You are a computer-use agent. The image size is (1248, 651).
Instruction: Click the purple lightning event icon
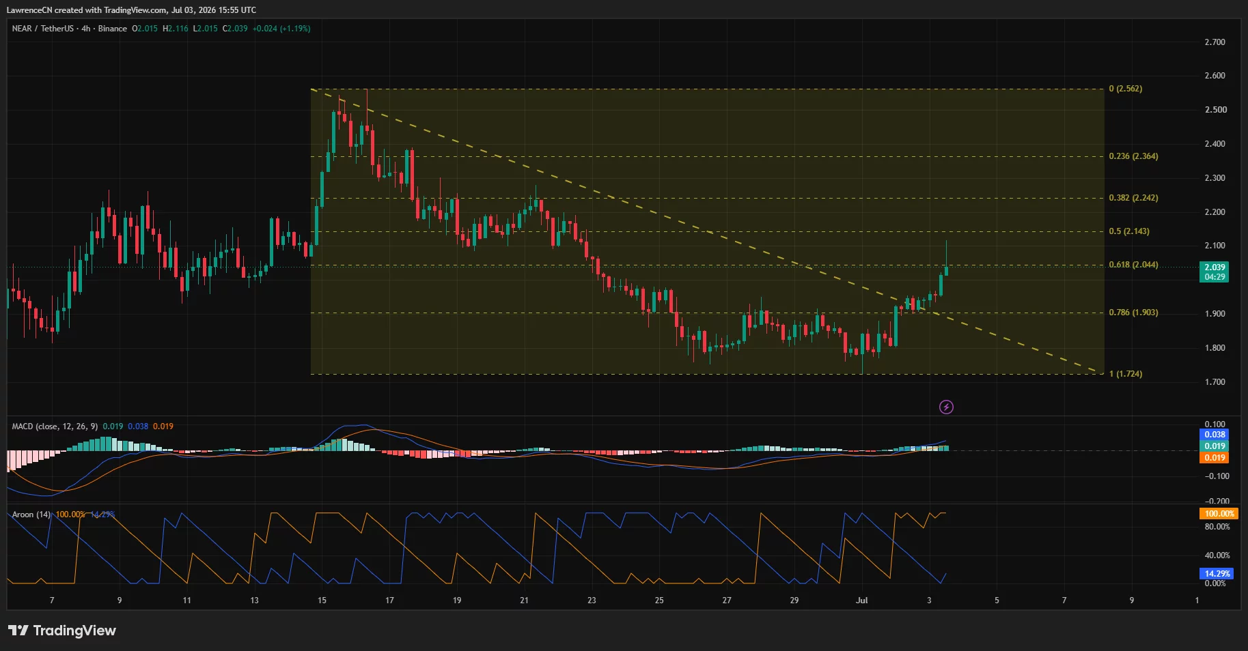point(946,407)
